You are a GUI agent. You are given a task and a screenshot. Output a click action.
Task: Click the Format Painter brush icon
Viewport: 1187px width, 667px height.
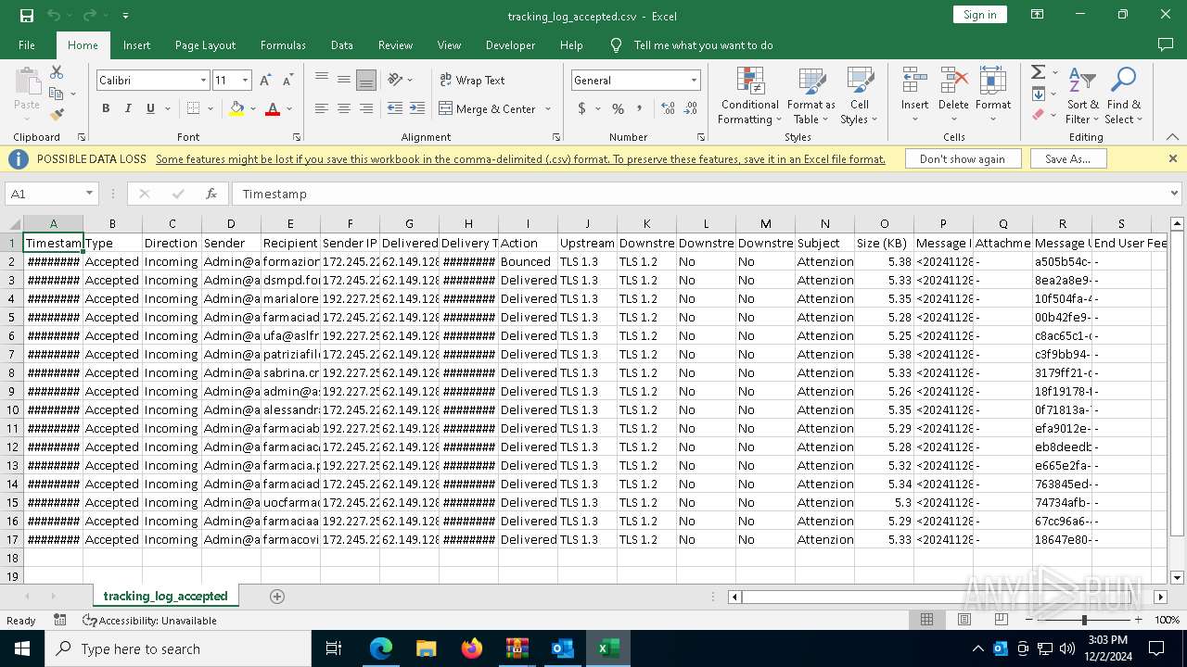point(57,115)
